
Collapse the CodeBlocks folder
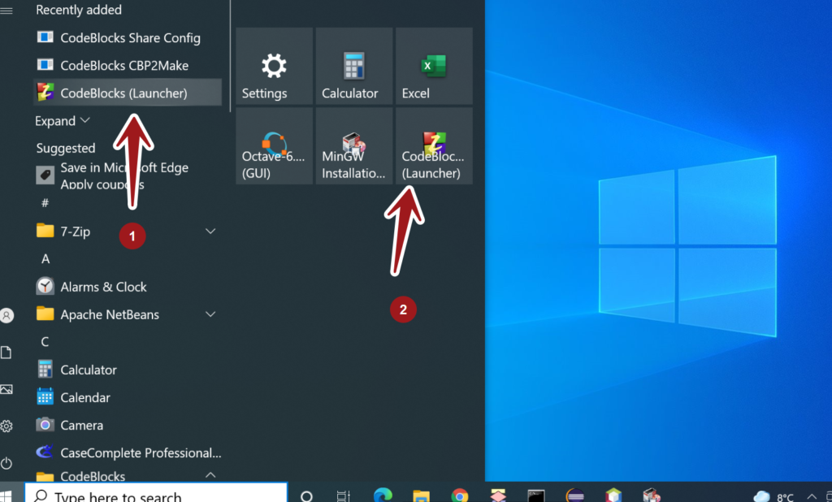[210, 475]
